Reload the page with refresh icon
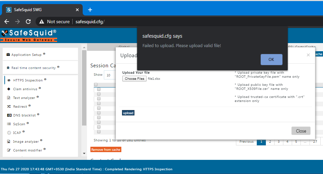 28,22
